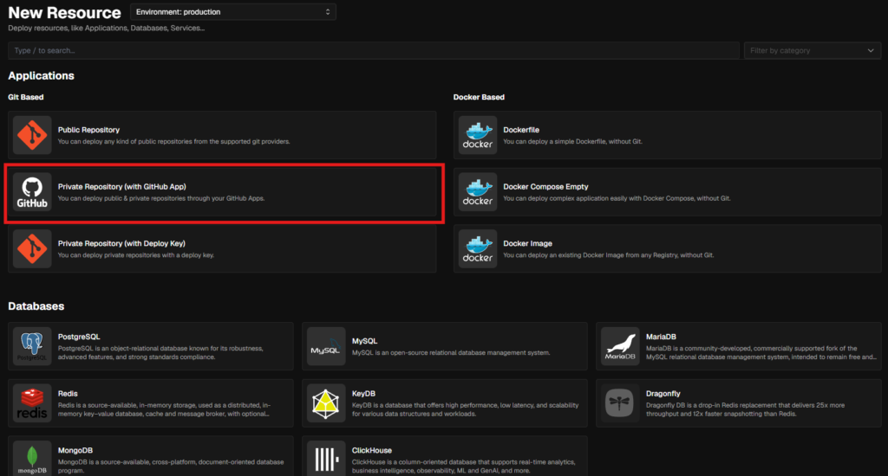Click the KeyDB logo icon
Screen dimensions: 888x476
coord(326,403)
